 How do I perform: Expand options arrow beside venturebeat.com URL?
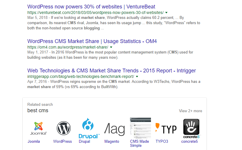(x=166, y=13)
